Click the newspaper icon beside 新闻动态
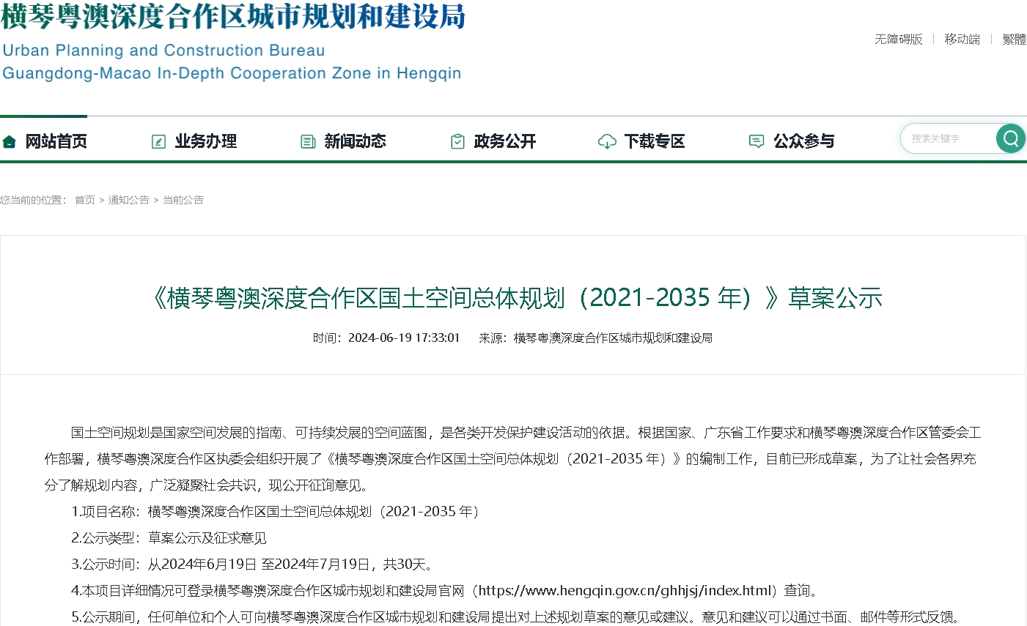The height and width of the screenshot is (626, 1027). [x=308, y=141]
